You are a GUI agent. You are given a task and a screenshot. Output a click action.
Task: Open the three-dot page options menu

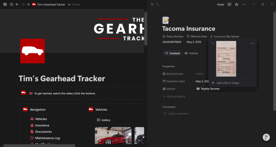244,4
